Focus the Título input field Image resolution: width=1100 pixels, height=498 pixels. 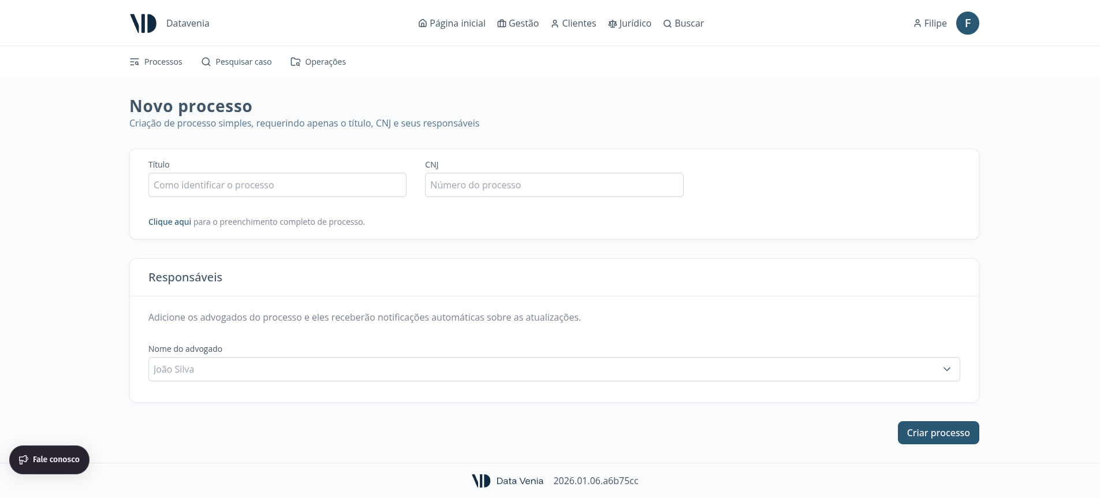277,185
